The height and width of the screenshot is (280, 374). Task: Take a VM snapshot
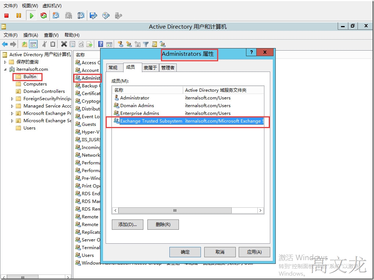pyautogui.click(x=56, y=15)
